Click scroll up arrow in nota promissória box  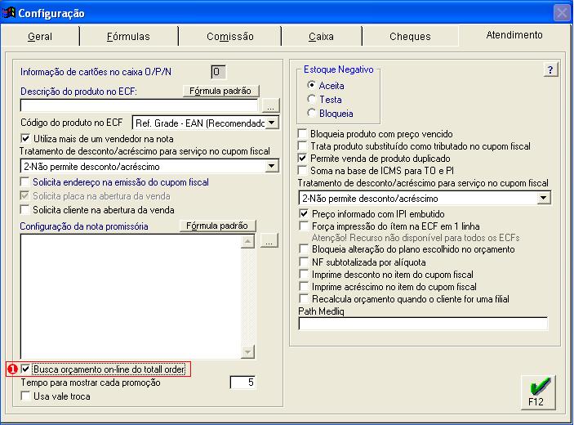point(248,241)
